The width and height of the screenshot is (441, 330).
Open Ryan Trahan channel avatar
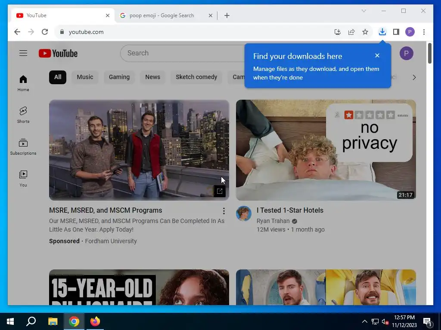[244, 213]
